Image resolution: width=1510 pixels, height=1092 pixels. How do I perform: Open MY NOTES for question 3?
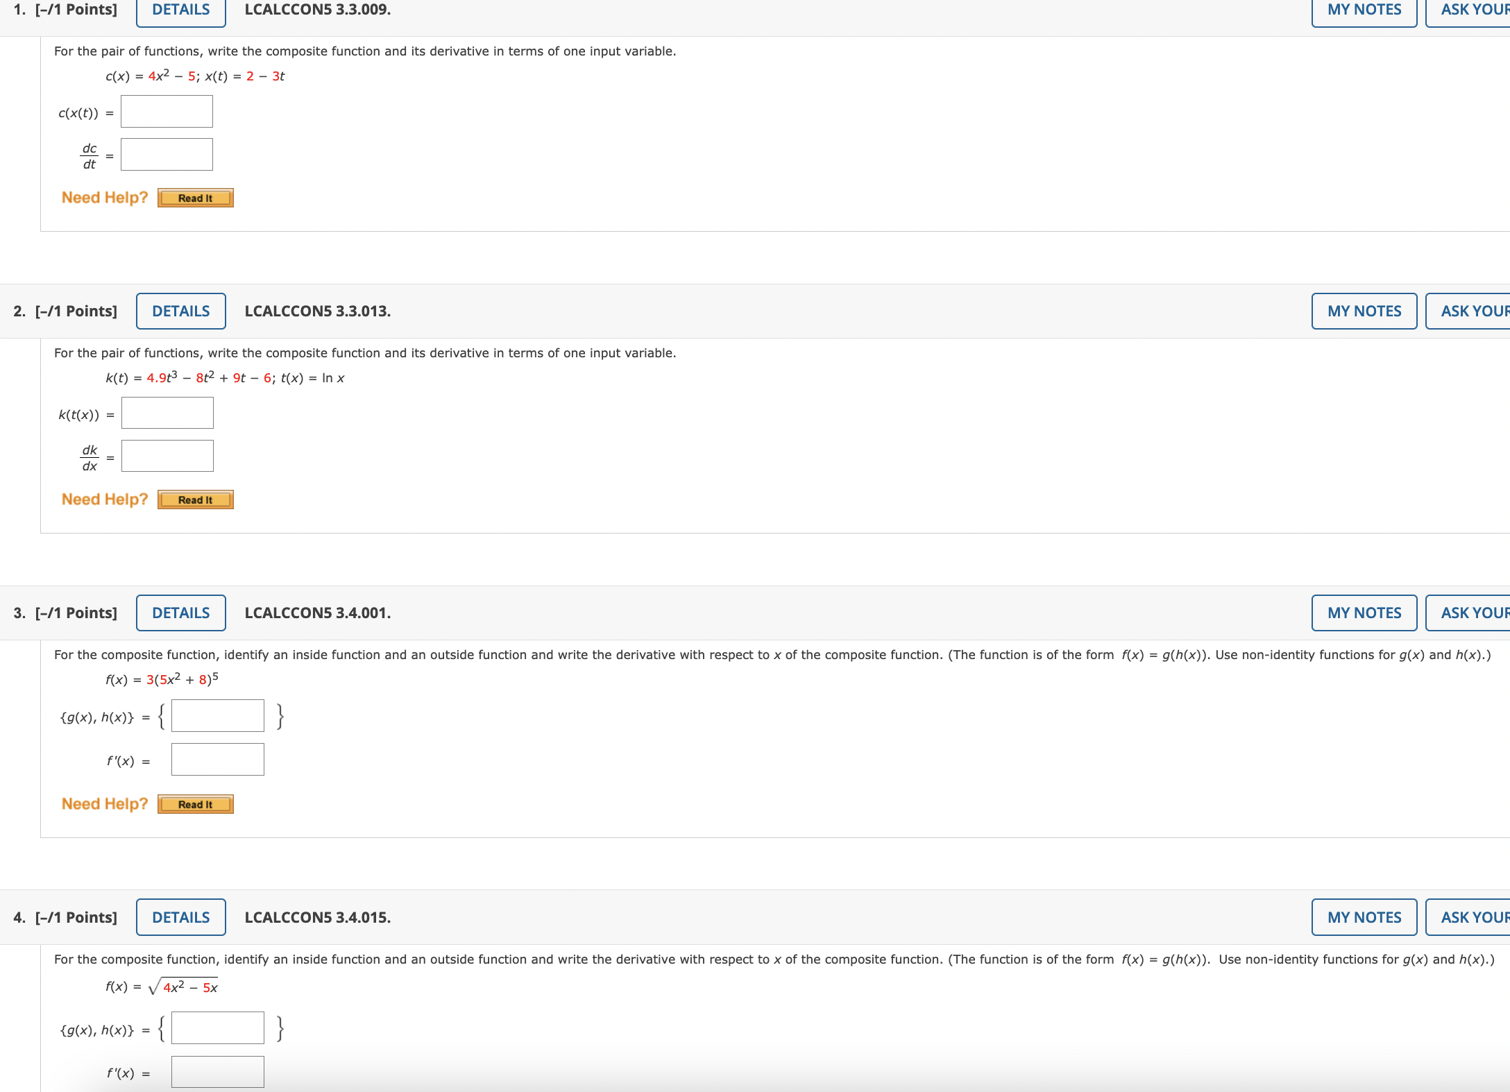pos(1364,613)
